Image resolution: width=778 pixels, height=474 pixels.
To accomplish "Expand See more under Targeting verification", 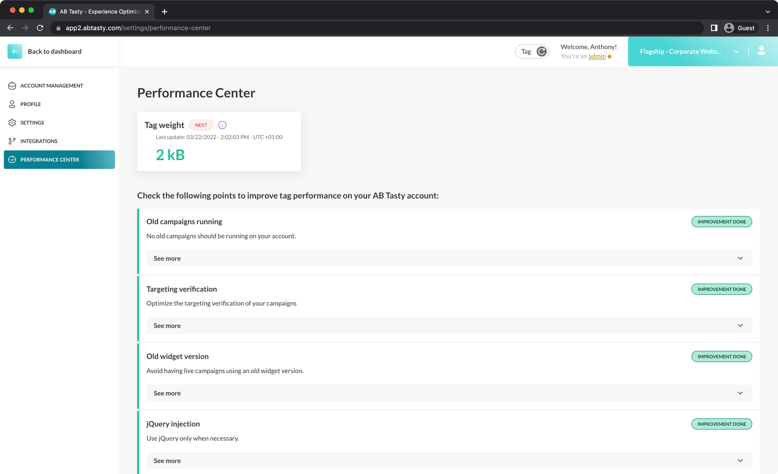I will click(x=449, y=325).
